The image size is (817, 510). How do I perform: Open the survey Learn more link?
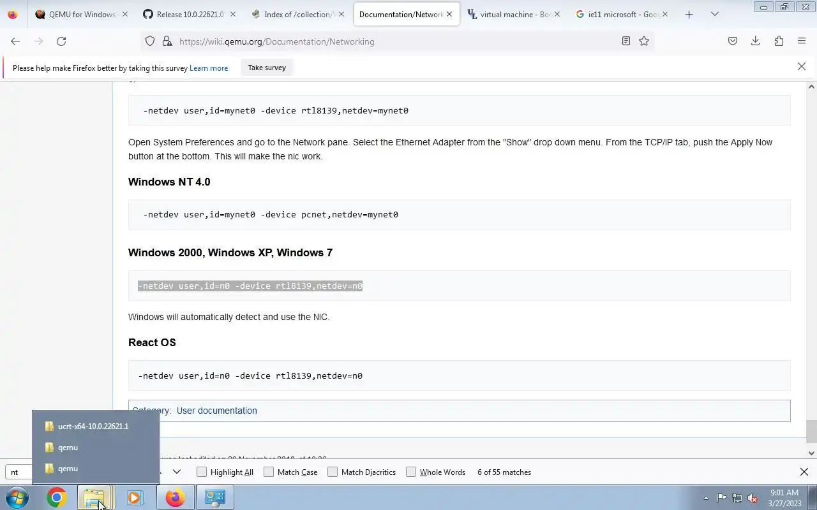click(208, 68)
